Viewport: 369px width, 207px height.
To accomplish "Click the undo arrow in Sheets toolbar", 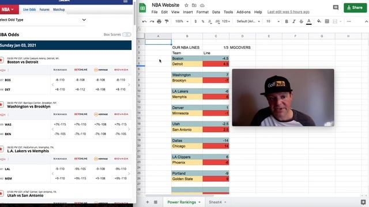I will coord(144,21).
